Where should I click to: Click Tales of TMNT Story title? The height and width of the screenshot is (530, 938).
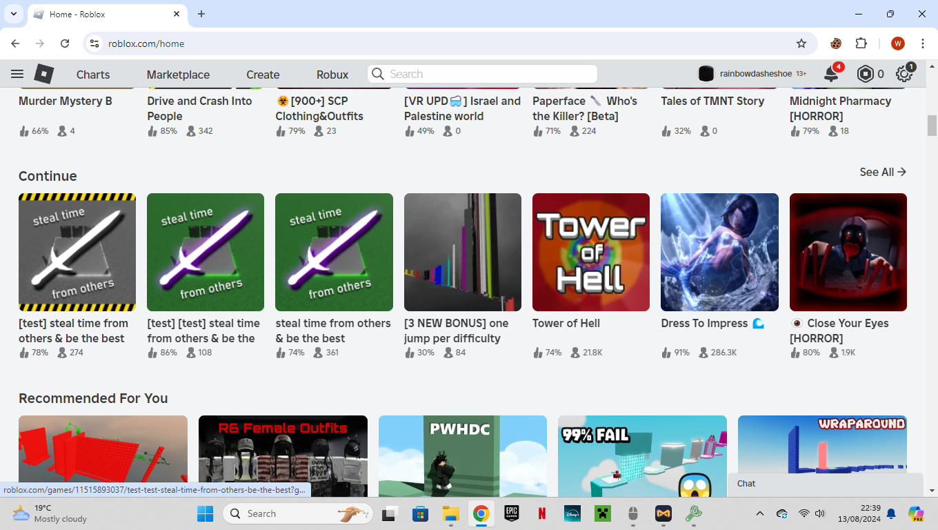(x=712, y=101)
